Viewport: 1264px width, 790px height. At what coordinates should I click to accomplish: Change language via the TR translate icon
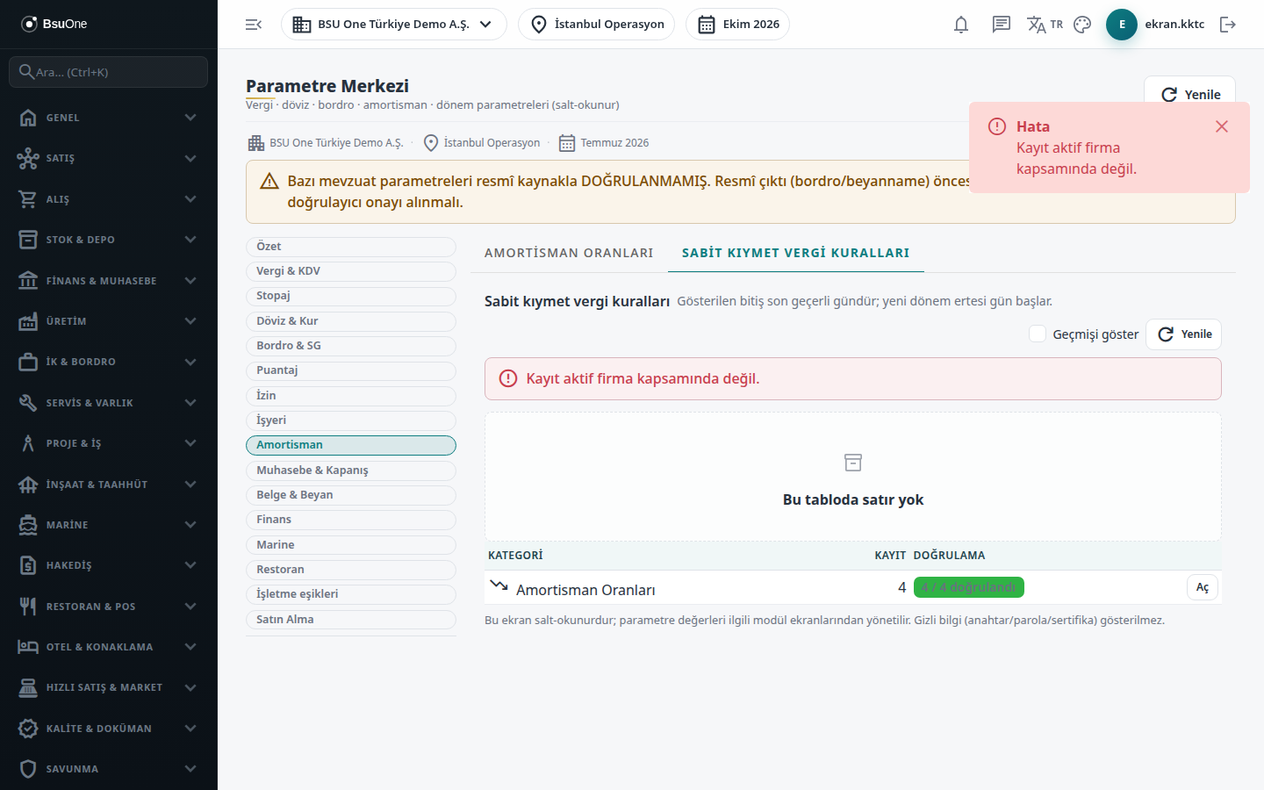click(x=1045, y=25)
